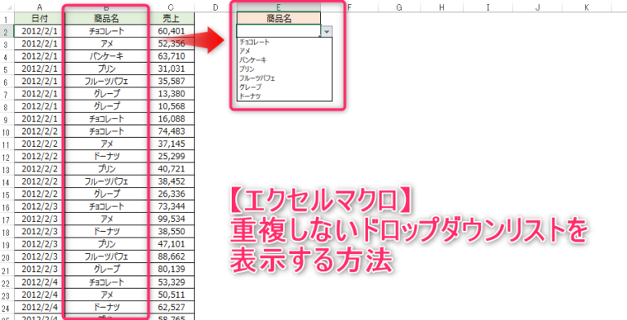
Task: Select column A header
Action: pos(39,7)
